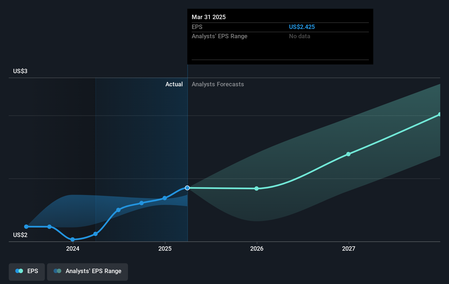
Task: Click the US$2.425 EPS value in tooltip
Action: point(302,27)
